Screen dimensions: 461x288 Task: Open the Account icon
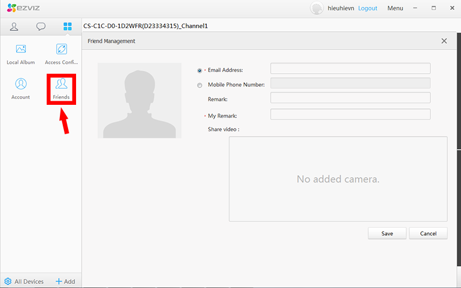click(x=21, y=85)
